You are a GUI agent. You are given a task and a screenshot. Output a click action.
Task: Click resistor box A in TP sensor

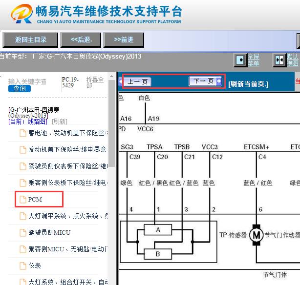[158, 229]
